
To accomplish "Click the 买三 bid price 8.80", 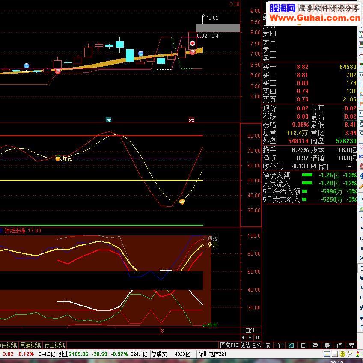I will 303,83.
